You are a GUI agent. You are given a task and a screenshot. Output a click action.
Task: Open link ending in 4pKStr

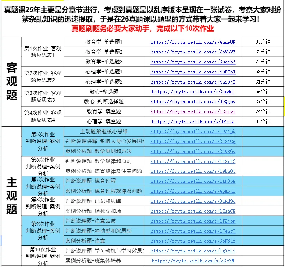click(x=193, y=191)
